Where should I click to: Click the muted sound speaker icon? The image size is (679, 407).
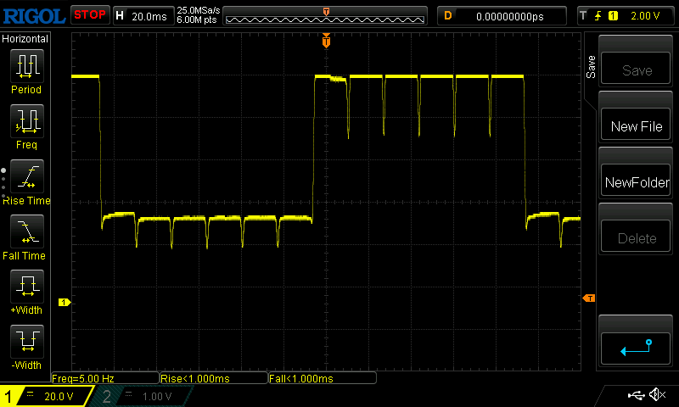tap(657, 394)
